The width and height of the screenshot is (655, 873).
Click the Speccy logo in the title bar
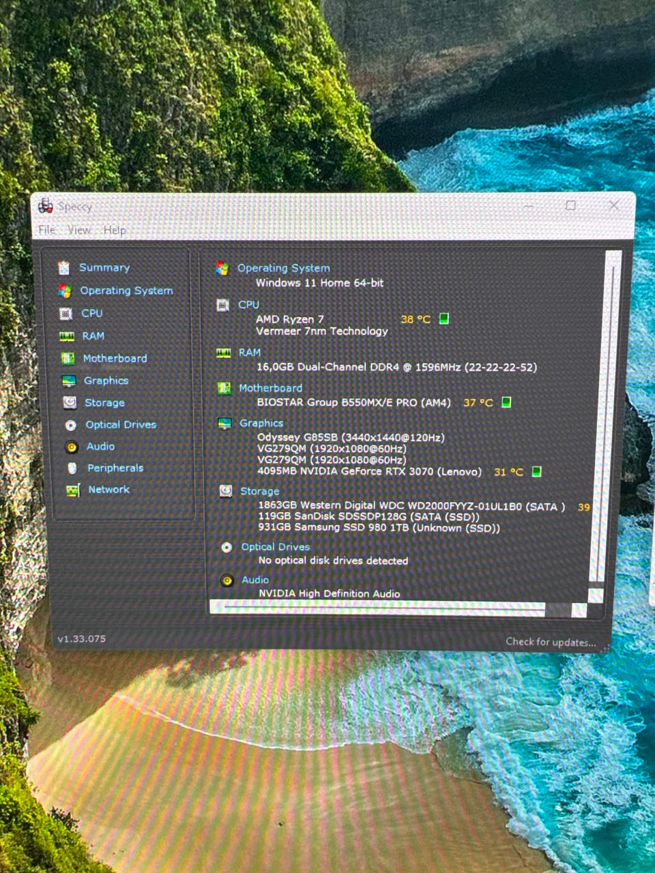tap(46, 205)
